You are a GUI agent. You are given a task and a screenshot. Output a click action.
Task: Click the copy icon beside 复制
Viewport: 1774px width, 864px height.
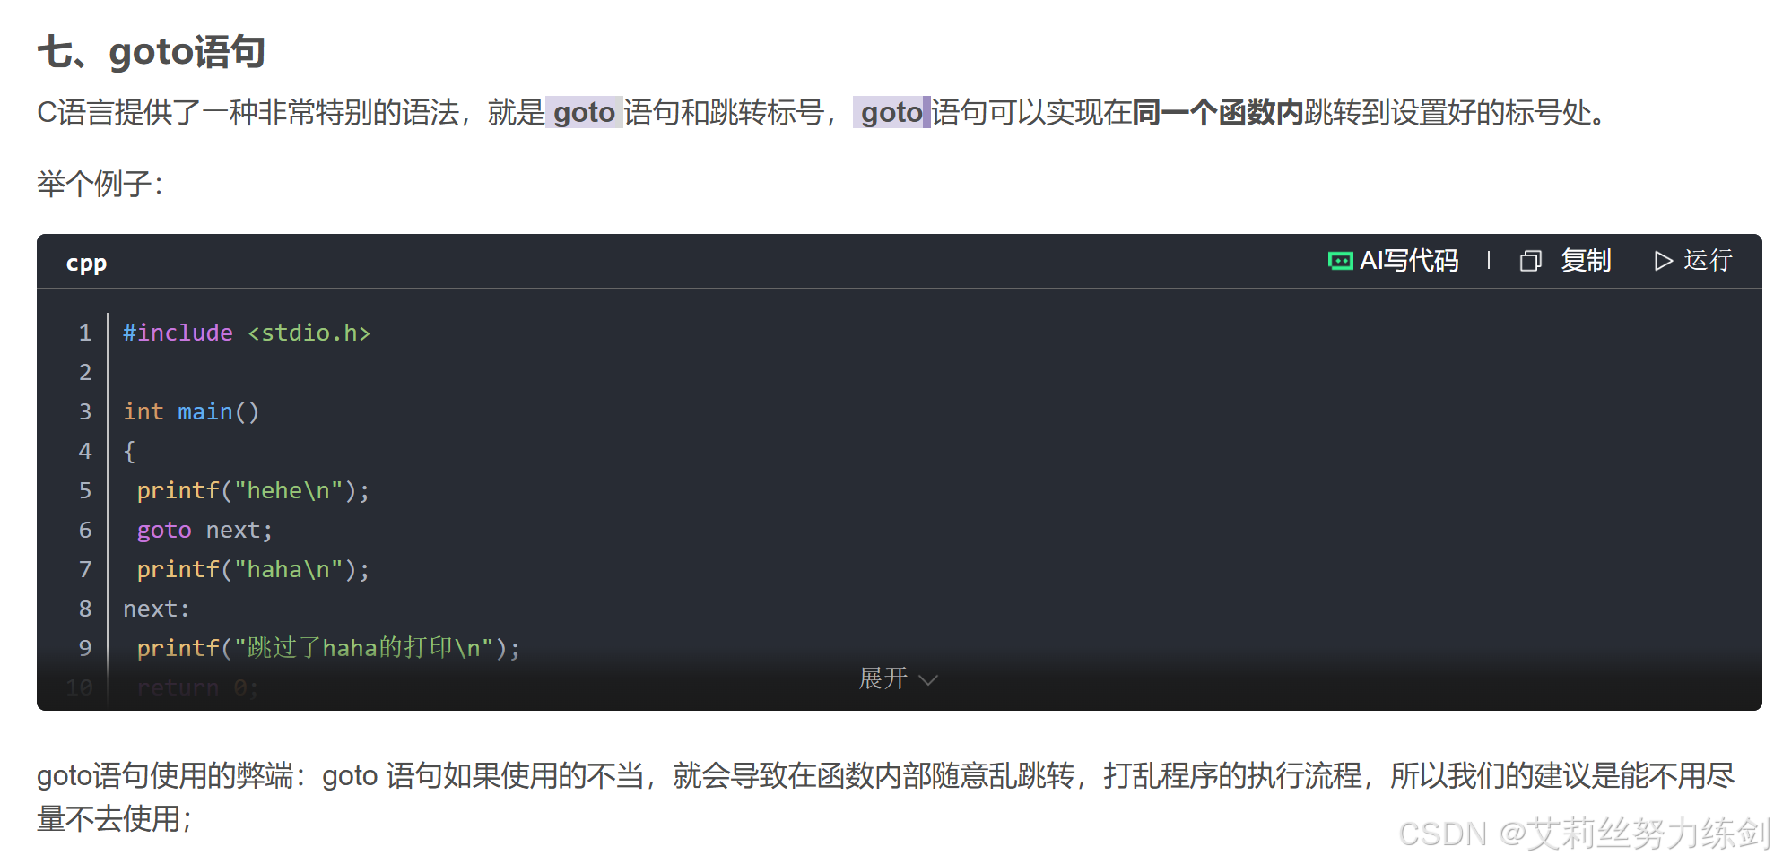coord(1531,261)
